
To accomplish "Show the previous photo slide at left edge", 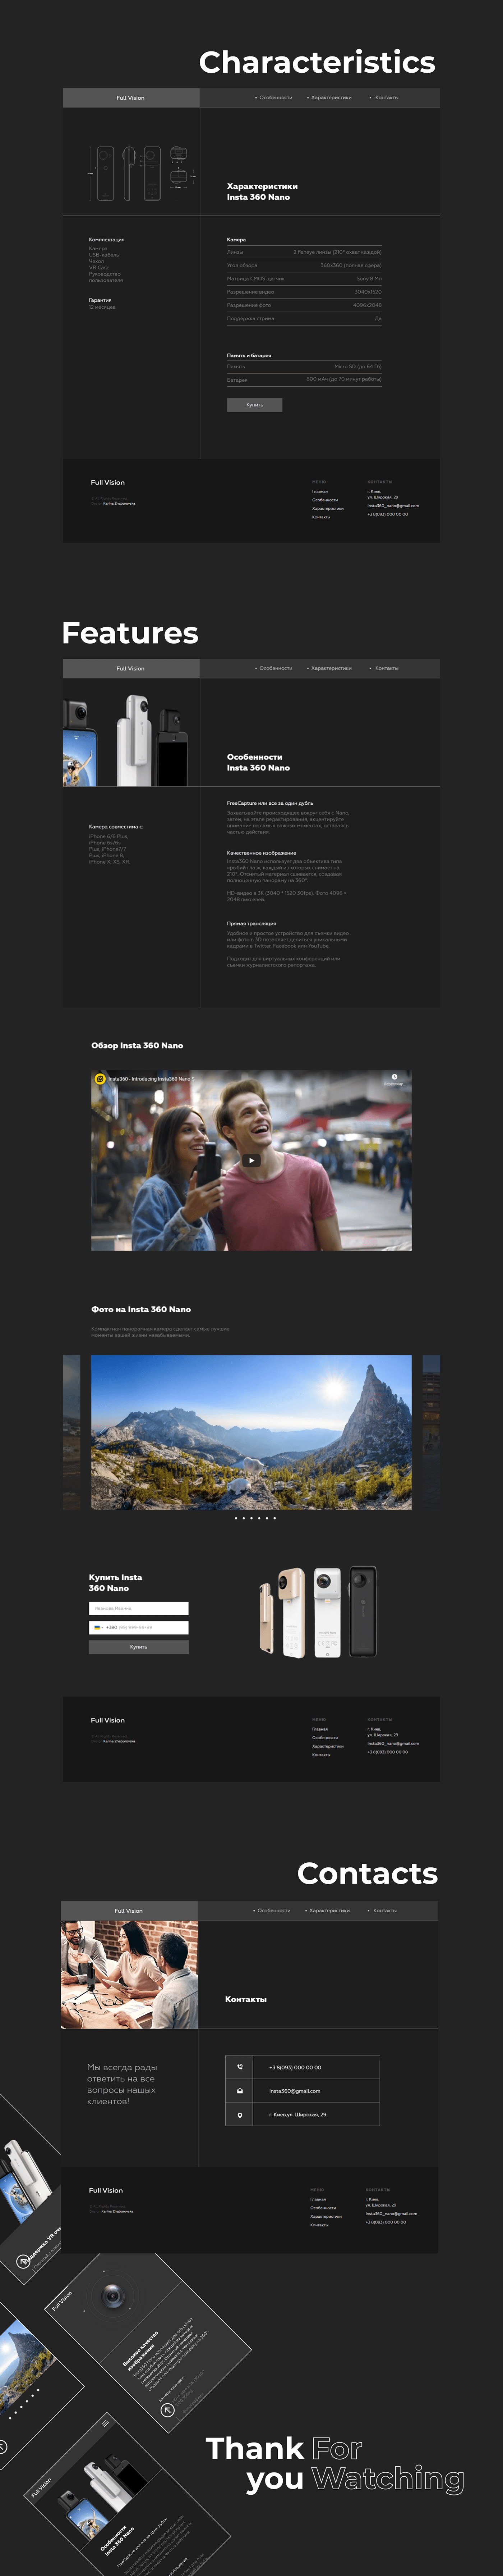I will point(72,1432).
